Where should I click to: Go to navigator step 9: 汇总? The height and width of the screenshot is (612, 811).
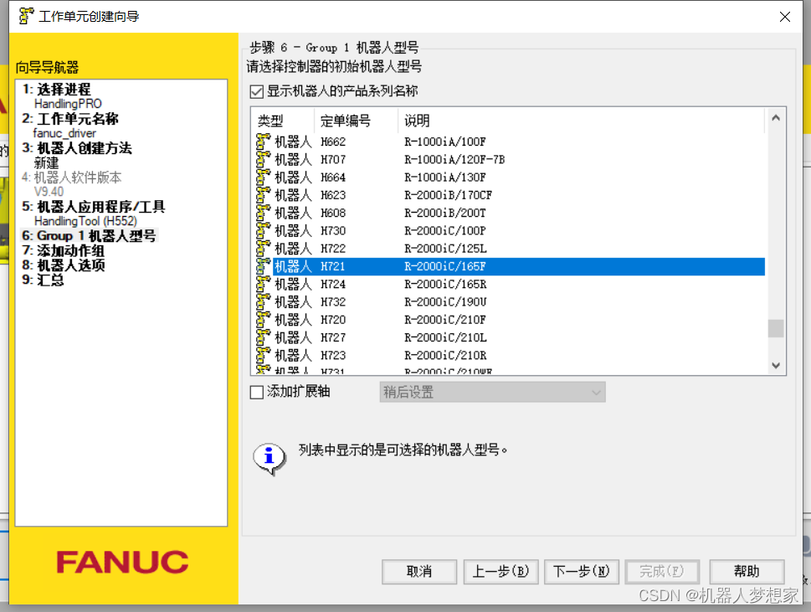pos(43,280)
